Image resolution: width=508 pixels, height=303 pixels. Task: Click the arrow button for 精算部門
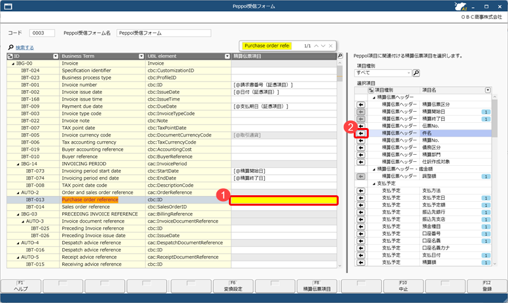pos(361,155)
